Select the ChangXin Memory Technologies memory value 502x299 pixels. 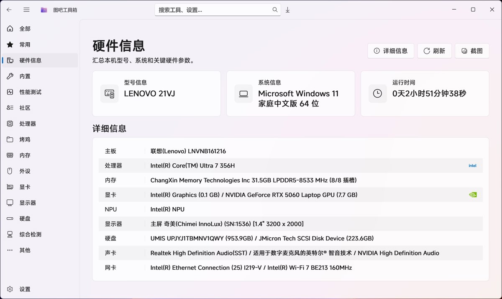254,180
